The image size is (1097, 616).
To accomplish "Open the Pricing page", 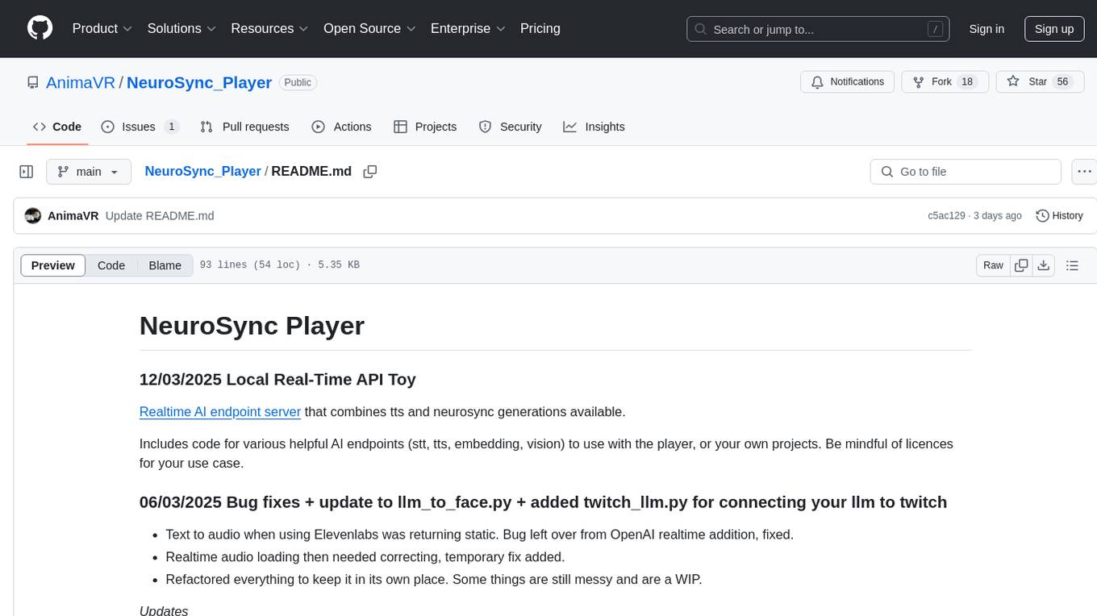I will point(540,28).
